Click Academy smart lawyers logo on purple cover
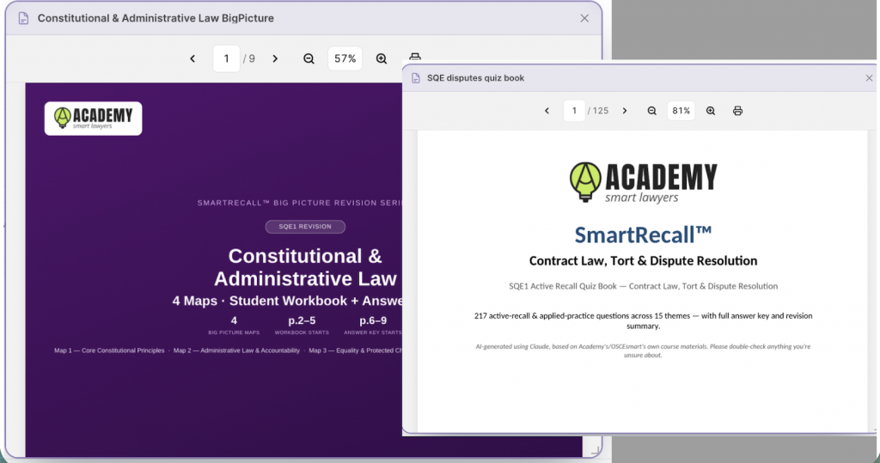Image resolution: width=880 pixels, height=463 pixels. pyautogui.click(x=93, y=119)
